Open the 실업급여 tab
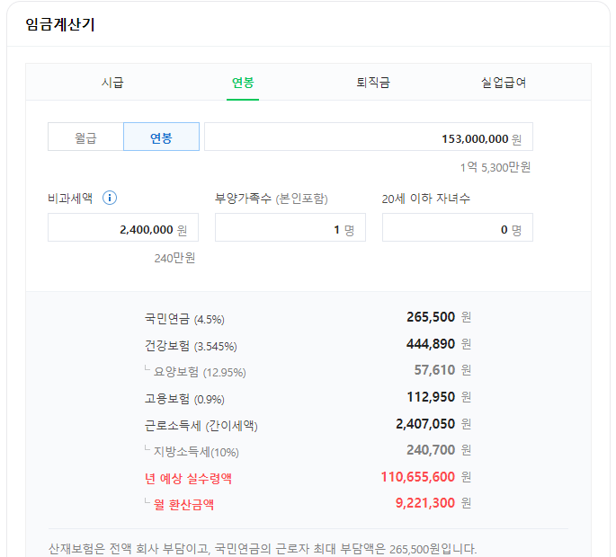The height and width of the screenshot is (557, 616). (504, 83)
